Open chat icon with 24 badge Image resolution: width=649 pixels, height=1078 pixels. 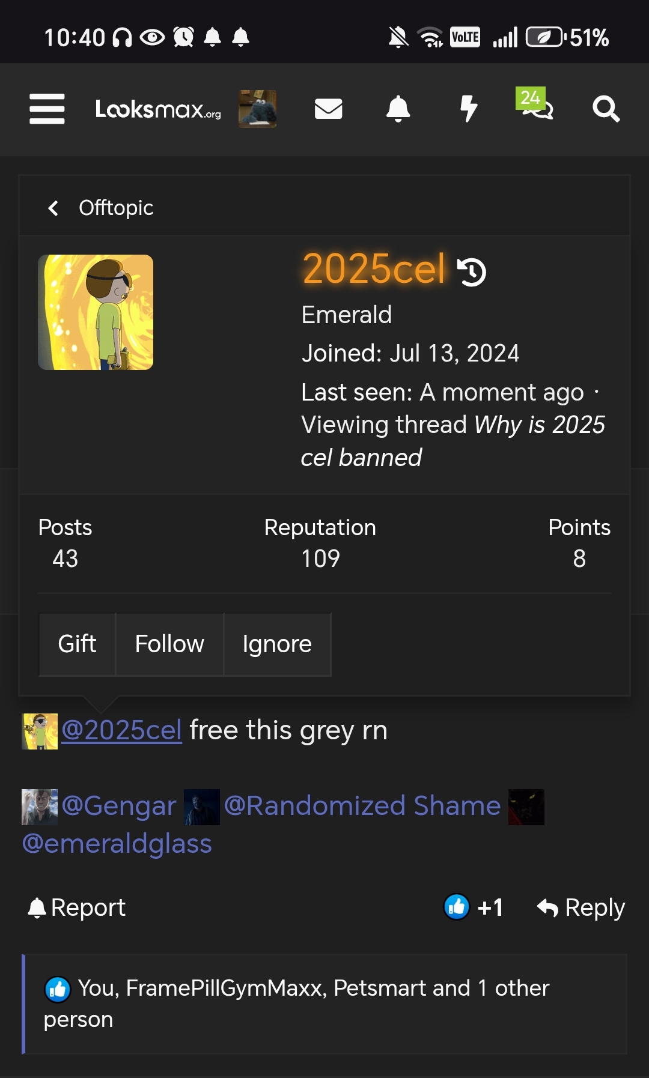point(534,104)
